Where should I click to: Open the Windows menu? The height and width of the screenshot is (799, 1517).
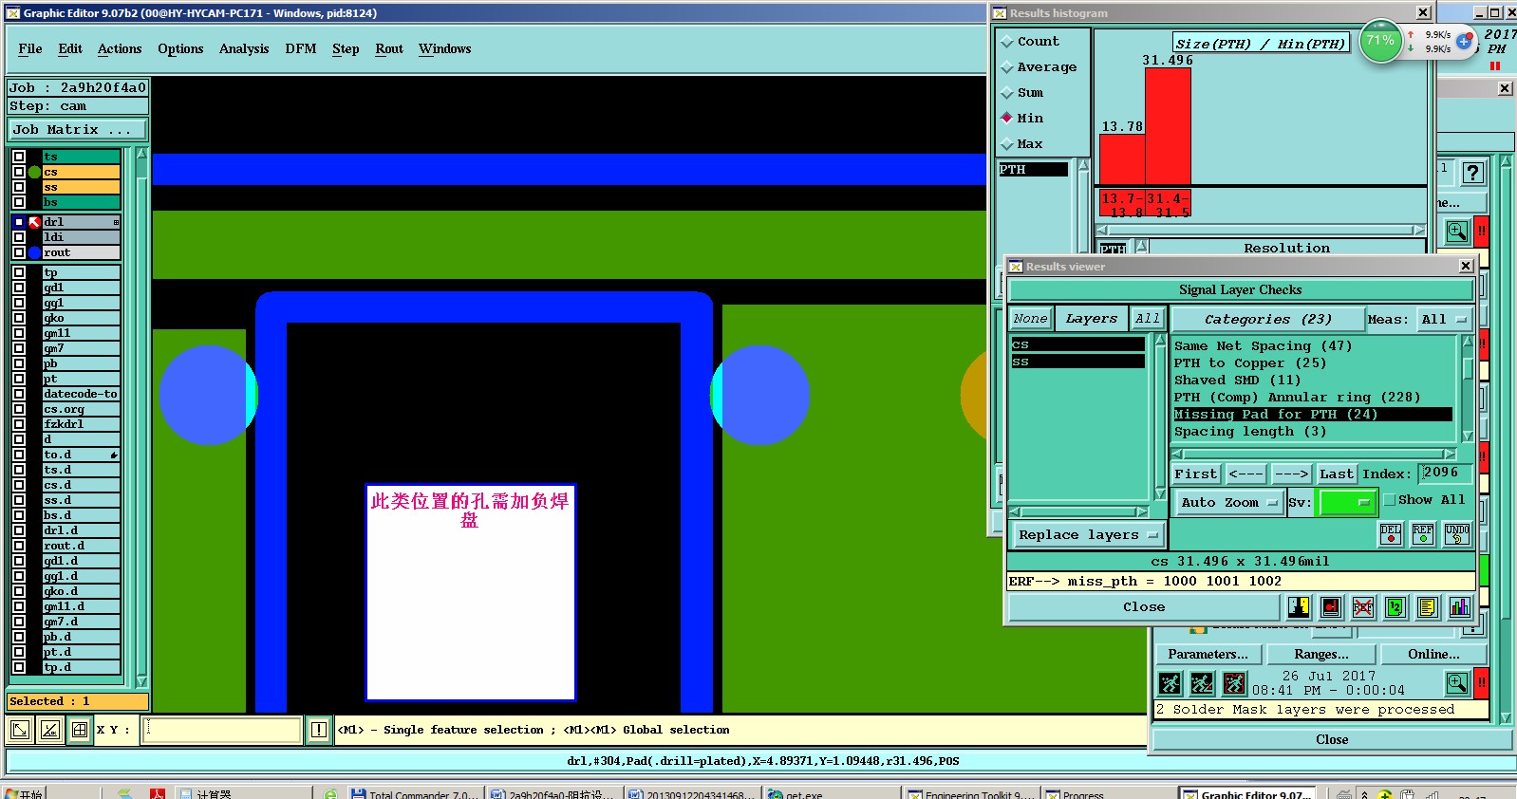(445, 49)
